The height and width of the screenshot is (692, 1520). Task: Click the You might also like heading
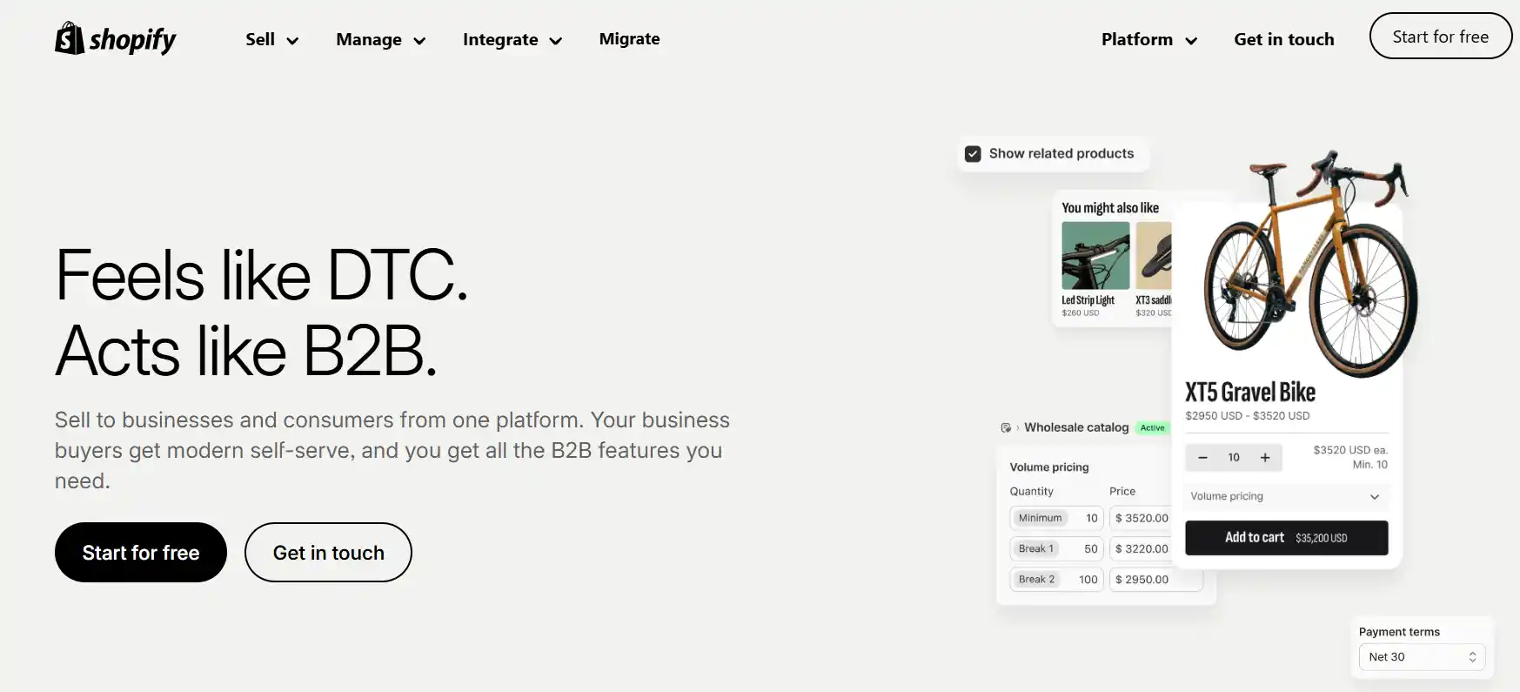pos(1110,208)
